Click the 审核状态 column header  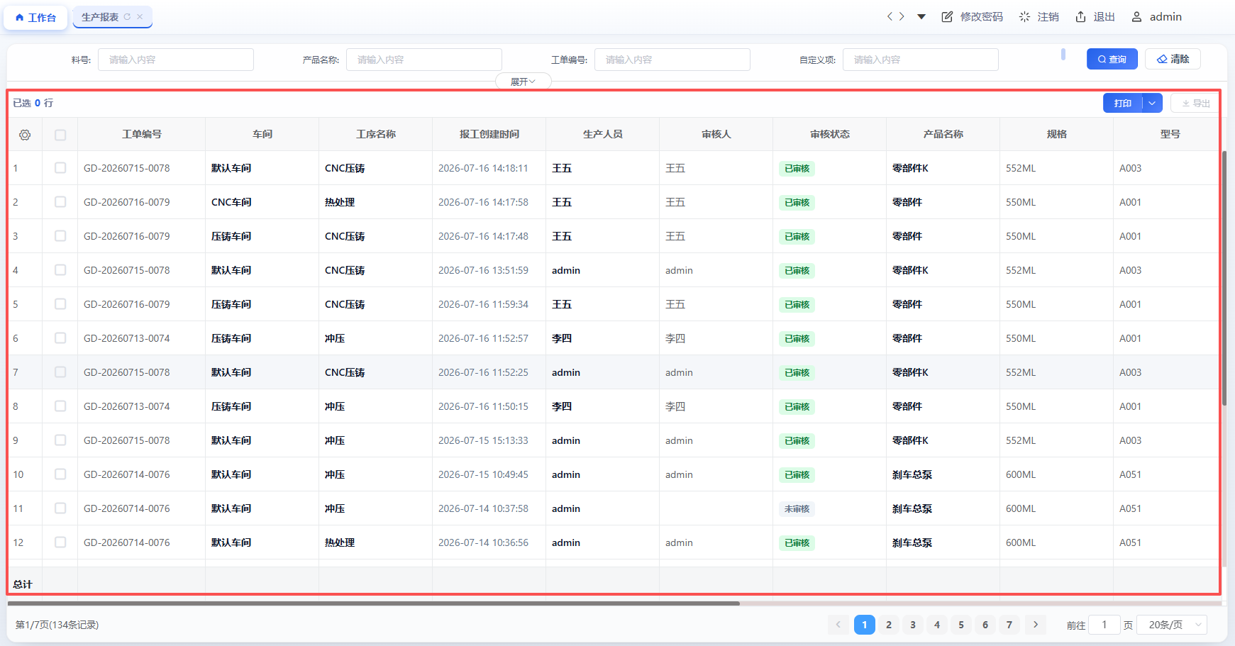coord(830,134)
